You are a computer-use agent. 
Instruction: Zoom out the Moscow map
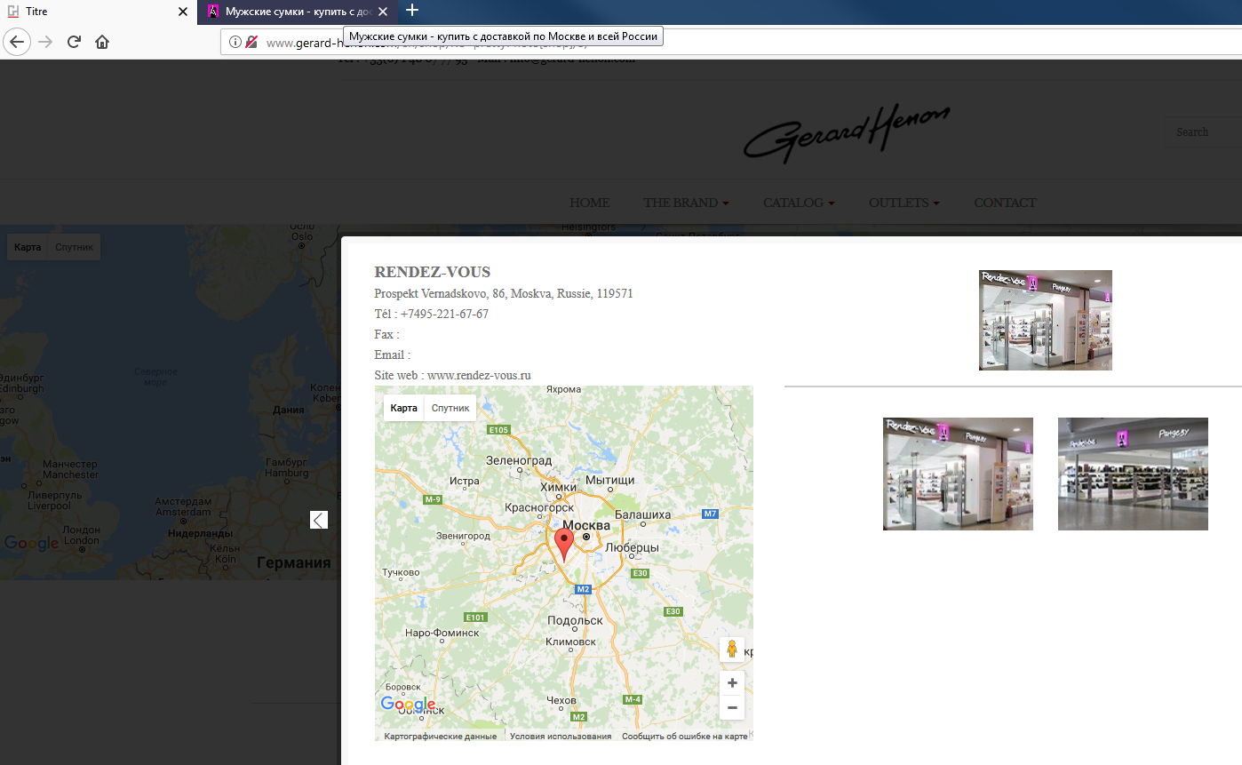coord(732,708)
